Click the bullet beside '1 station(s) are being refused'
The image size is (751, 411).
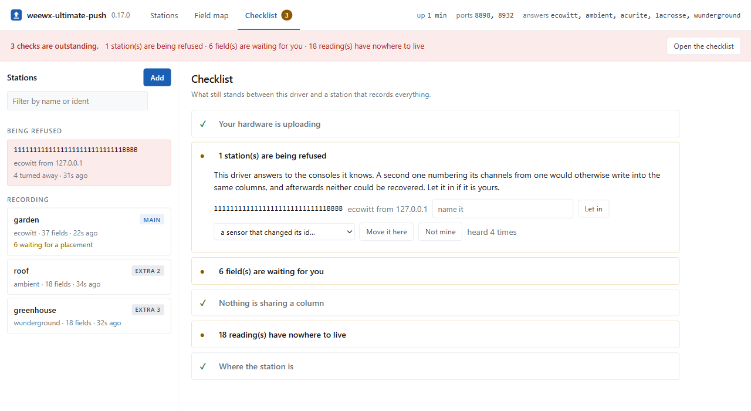[202, 156]
